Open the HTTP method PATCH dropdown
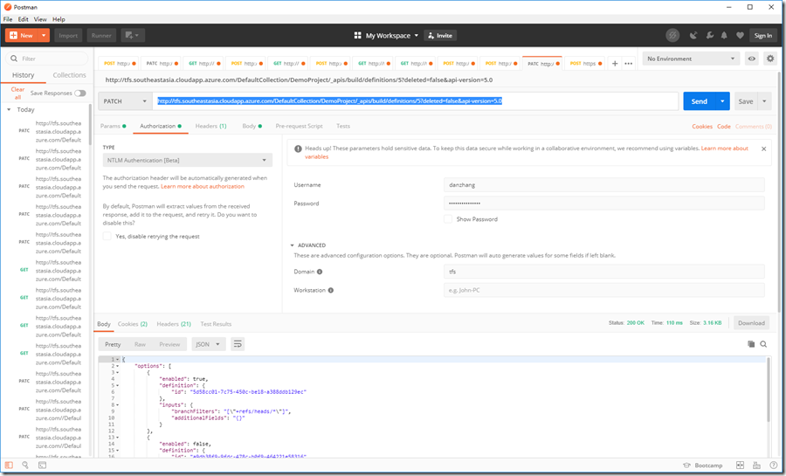Screen dimensions: 786x476 click(x=125, y=101)
